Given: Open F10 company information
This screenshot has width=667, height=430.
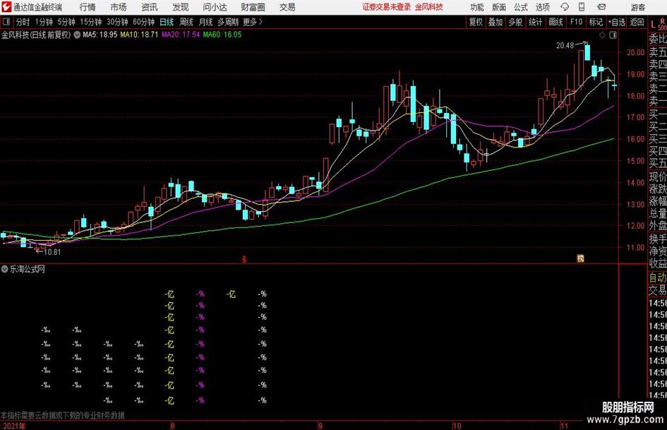Looking at the screenshot, I should pos(577,22).
